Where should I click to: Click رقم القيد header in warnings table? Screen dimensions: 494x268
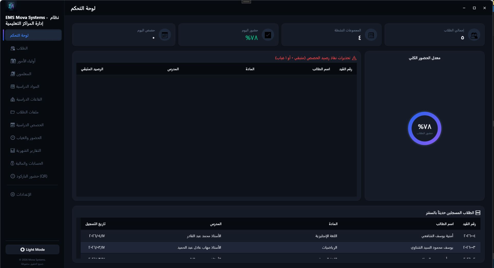pyautogui.click(x=345, y=69)
